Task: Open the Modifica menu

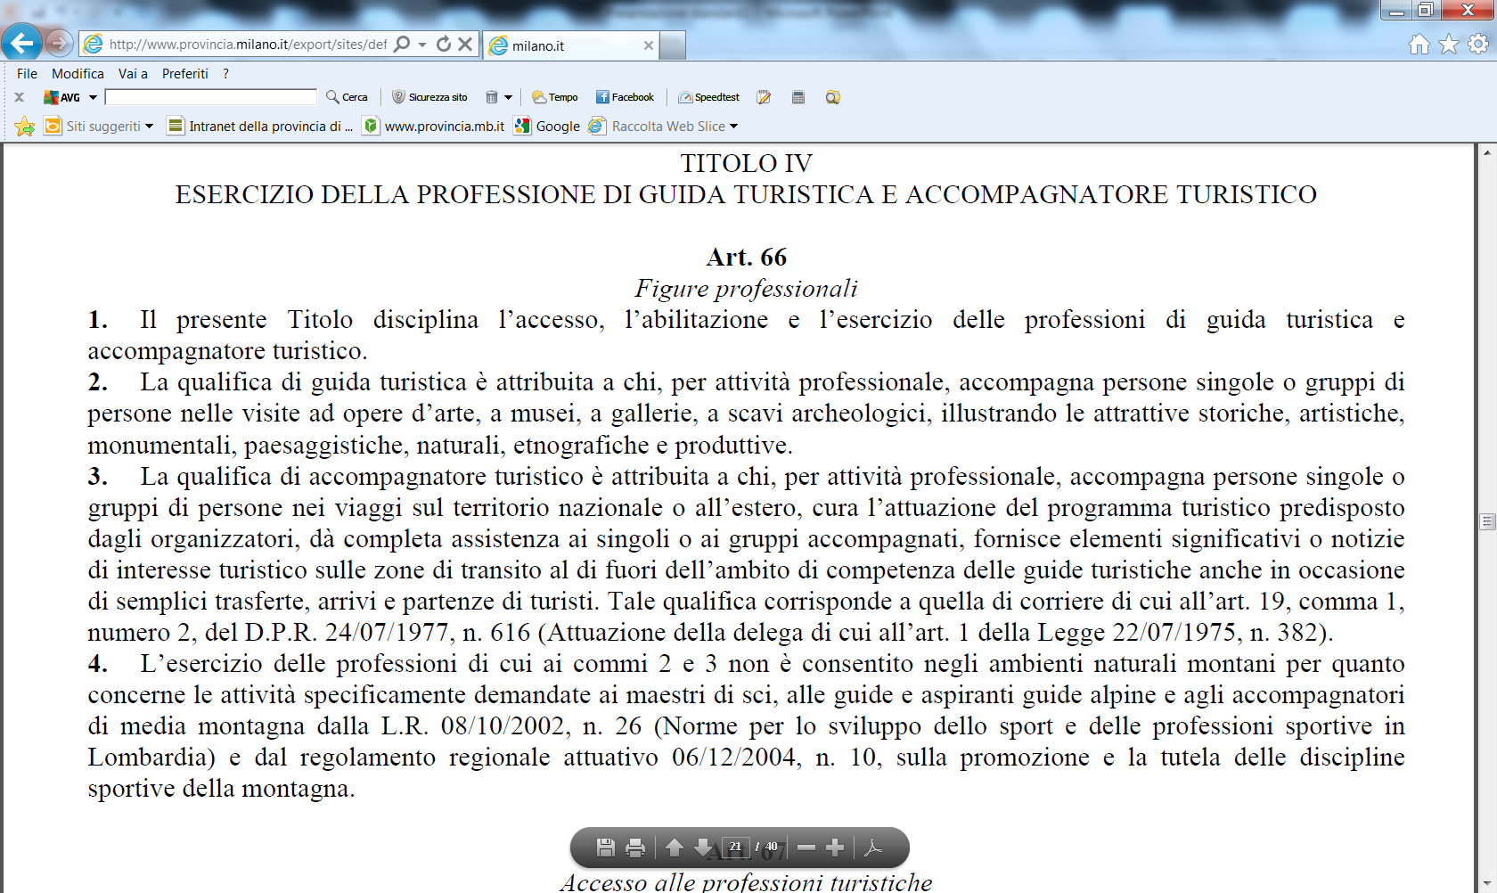Action: 78,74
